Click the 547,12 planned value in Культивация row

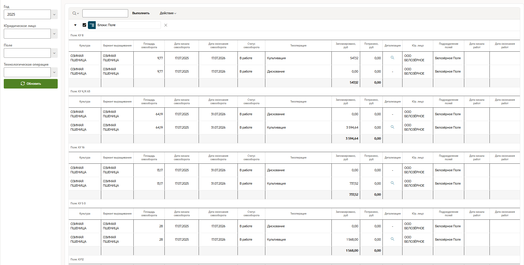354,58
